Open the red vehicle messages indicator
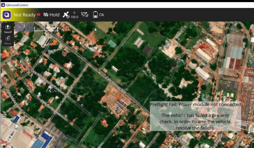The image size is (254, 148). coord(39,15)
